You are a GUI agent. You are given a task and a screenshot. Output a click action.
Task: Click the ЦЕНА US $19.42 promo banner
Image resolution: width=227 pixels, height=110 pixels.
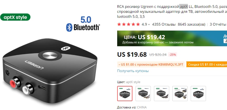[x=172, y=38]
